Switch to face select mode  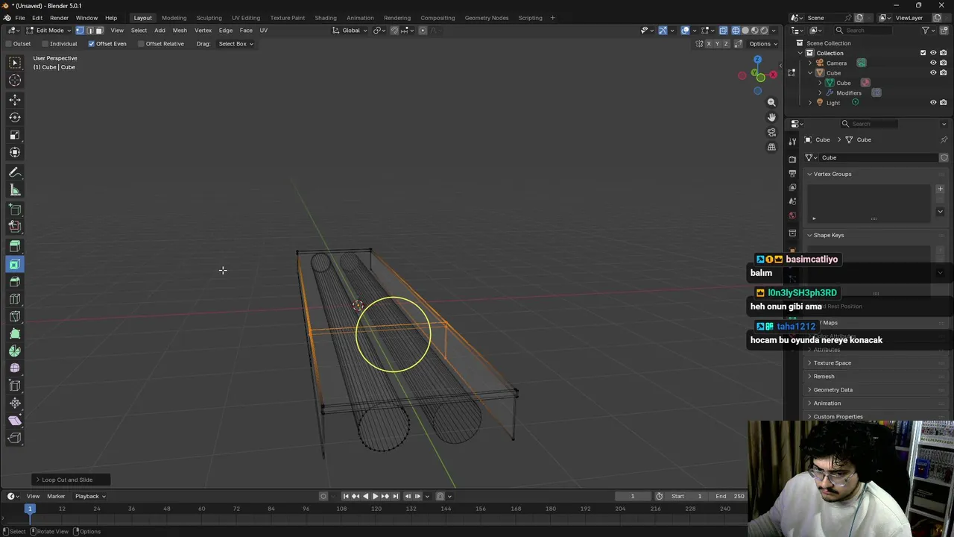(x=99, y=31)
